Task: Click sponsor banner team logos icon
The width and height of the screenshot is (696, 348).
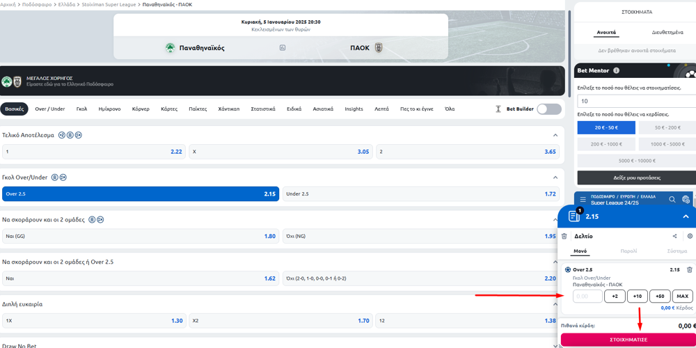Action: pos(12,81)
